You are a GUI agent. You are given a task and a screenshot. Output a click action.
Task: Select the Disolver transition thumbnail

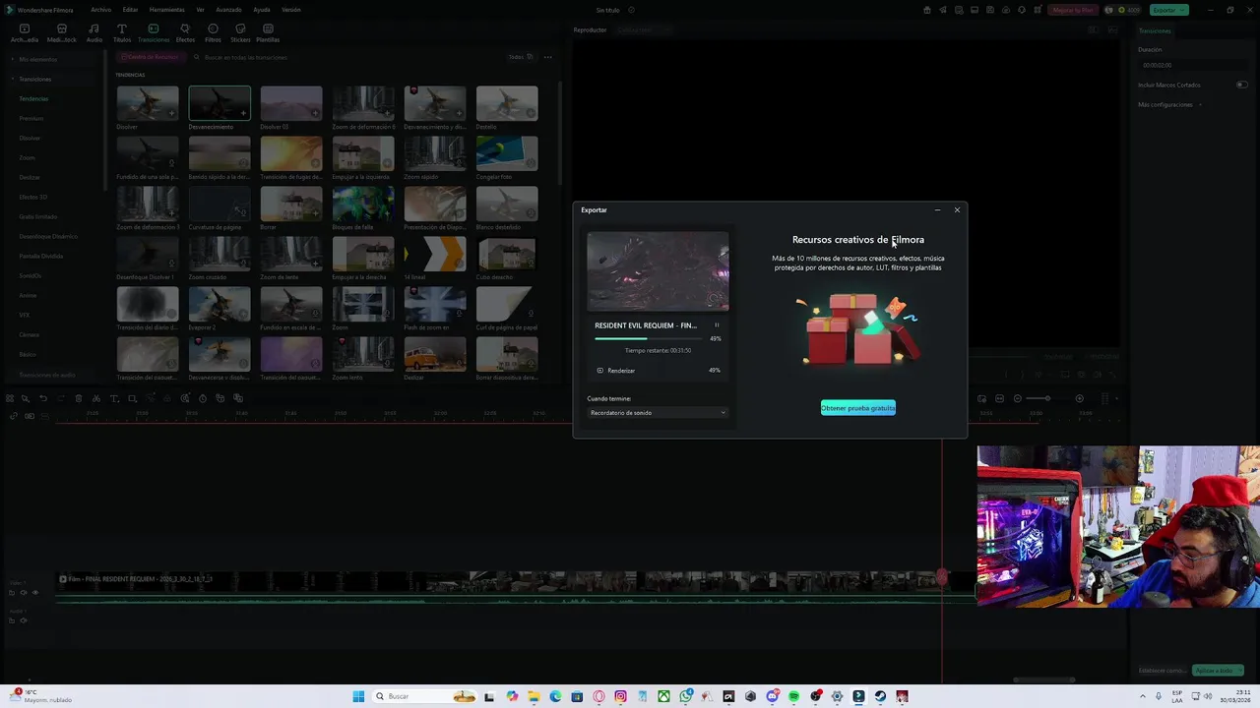click(x=148, y=103)
